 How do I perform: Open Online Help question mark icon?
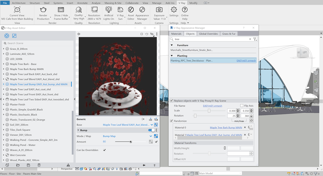coord(185,10)
